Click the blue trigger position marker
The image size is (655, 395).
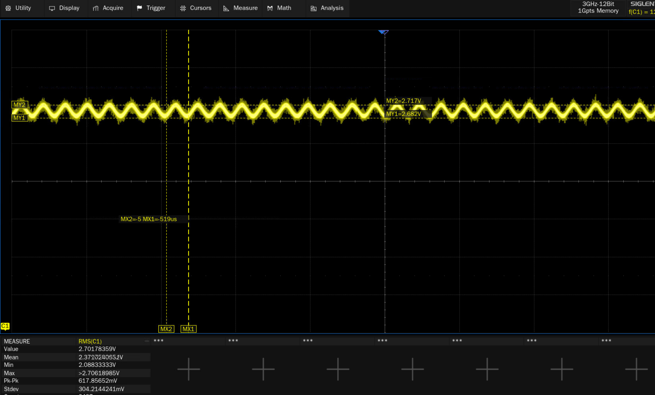click(x=383, y=32)
